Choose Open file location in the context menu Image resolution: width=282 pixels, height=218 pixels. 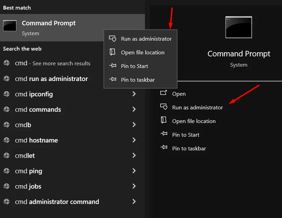click(x=140, y=53)
